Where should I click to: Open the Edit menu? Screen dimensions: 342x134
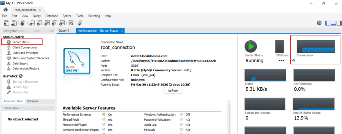pyautogui.click(x=14, y=16)
